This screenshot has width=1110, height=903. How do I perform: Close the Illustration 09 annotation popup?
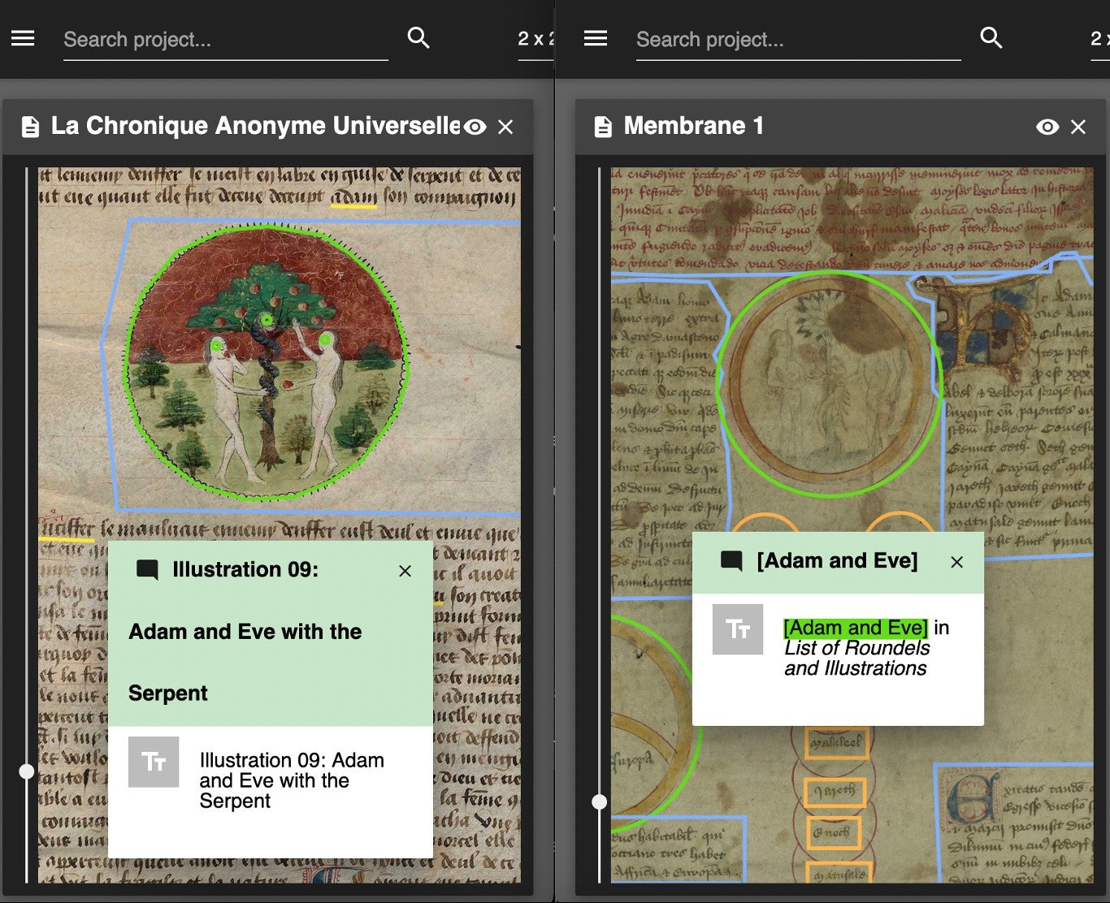(x=405, y=571)
